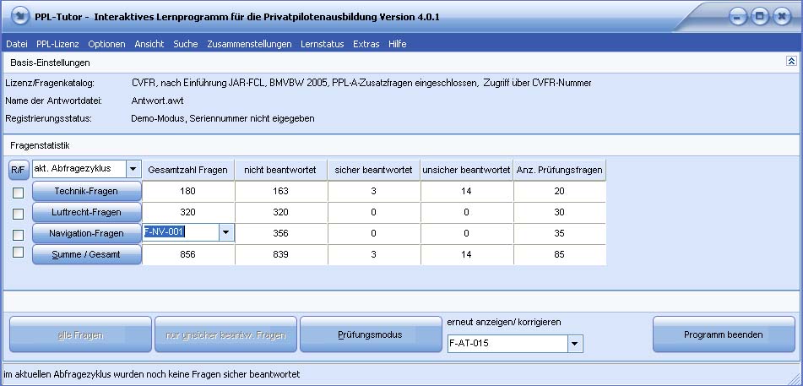Open the F-AT-015 erneut anzeigen dropdown

pyautogui.click(x=575, y=344)
